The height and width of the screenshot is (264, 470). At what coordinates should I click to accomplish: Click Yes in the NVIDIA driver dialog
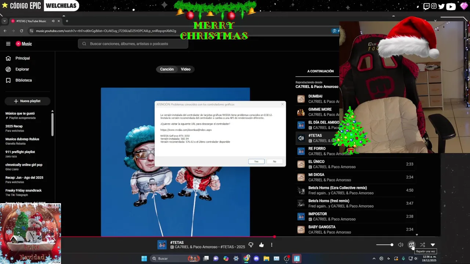(x=256, y=162)
